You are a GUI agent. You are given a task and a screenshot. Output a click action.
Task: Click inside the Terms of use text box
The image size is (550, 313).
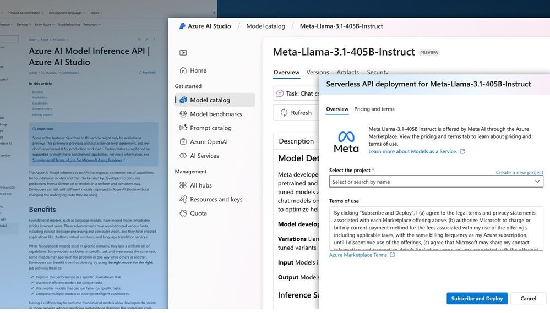(x=436, y=228)
